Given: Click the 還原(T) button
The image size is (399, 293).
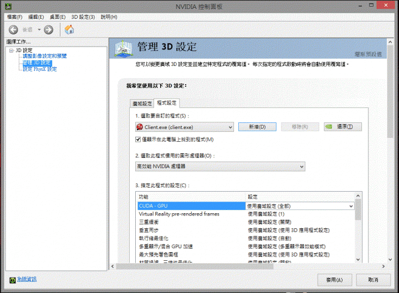Looking at the screenshot, I should (x=343, y=127).
